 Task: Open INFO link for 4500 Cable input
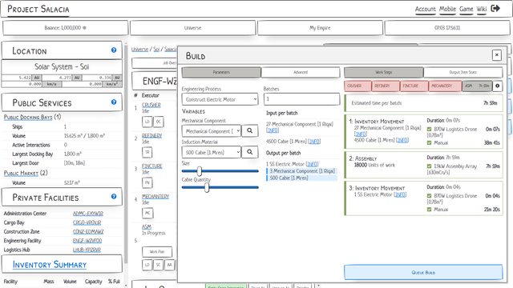pos(314,142)
